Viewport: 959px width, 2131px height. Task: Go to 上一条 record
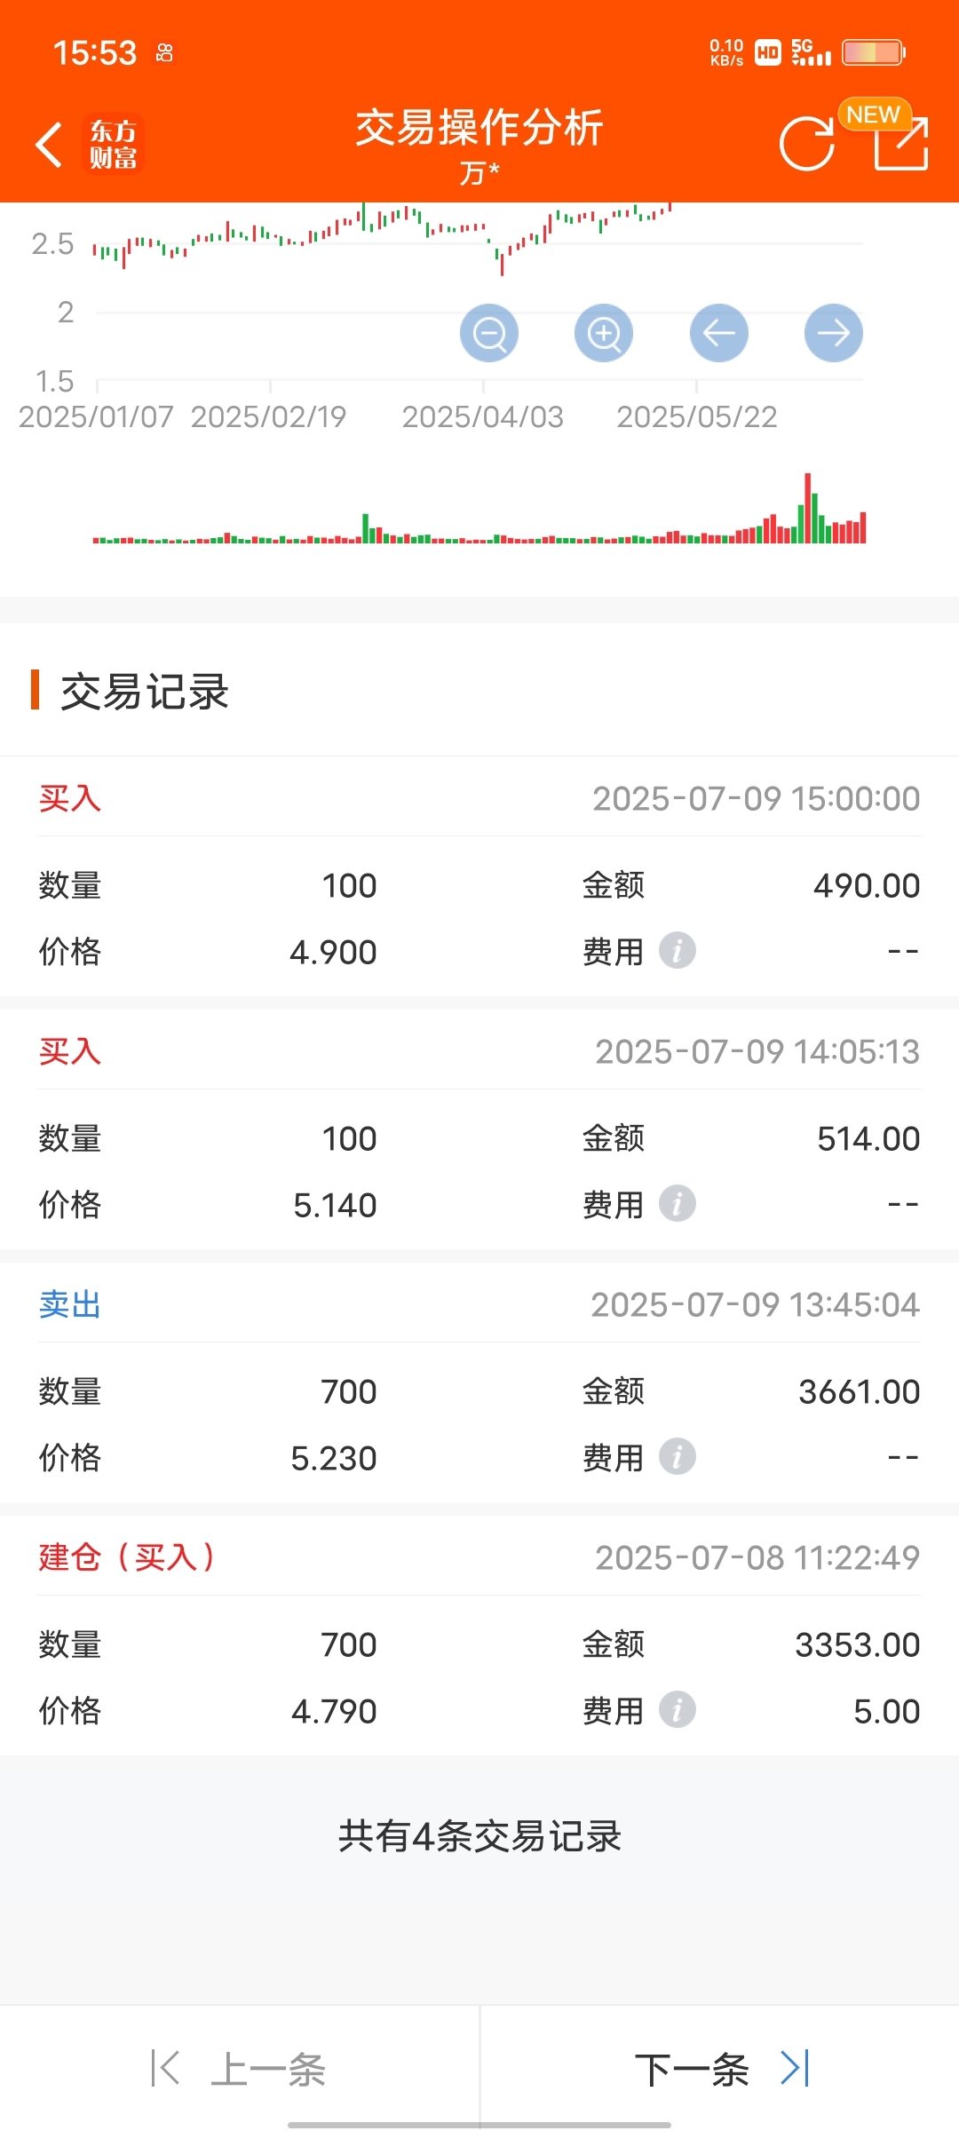[x=240, y=2069]
